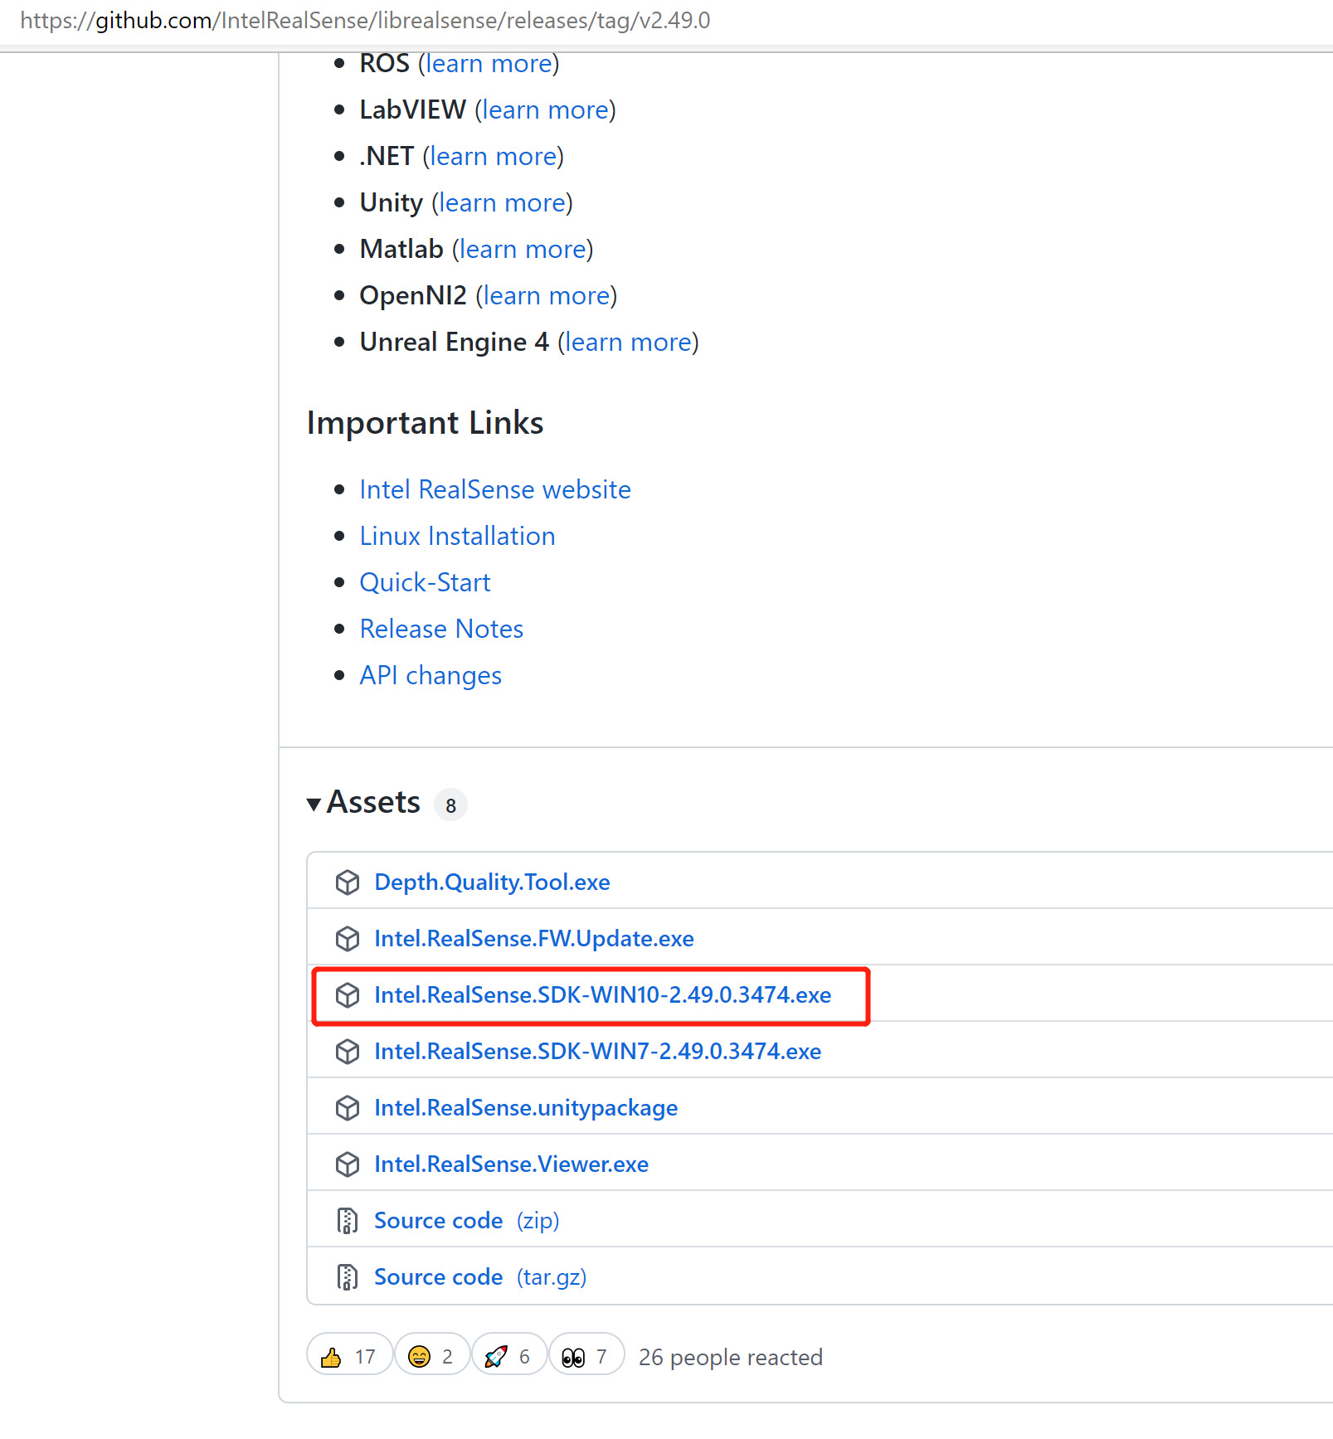1333x1439 pixels.
Task: Click the package icon beside Intel.RealSense.SDK-WIN10 exe
Action: point(348,995)
